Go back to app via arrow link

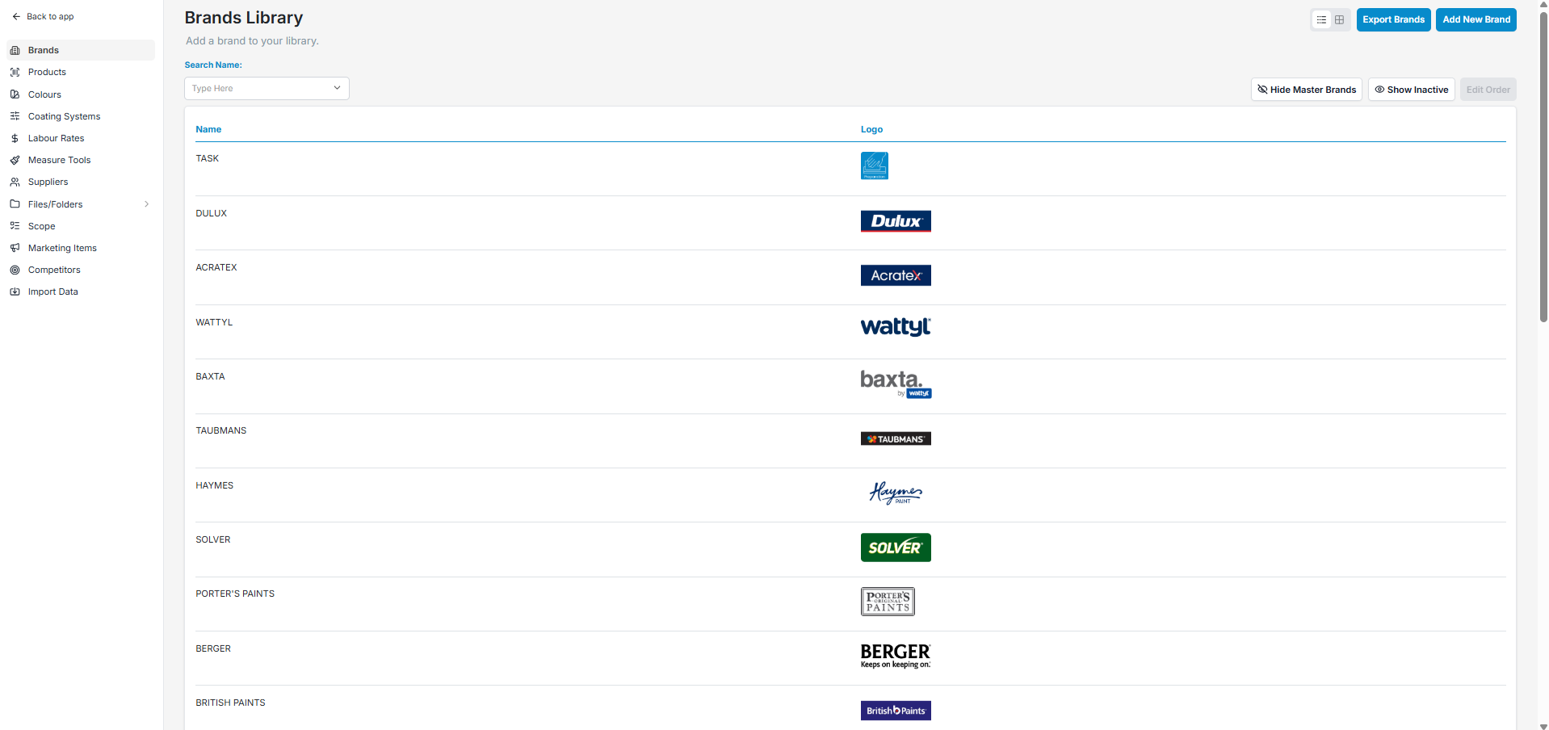(43, 16)
